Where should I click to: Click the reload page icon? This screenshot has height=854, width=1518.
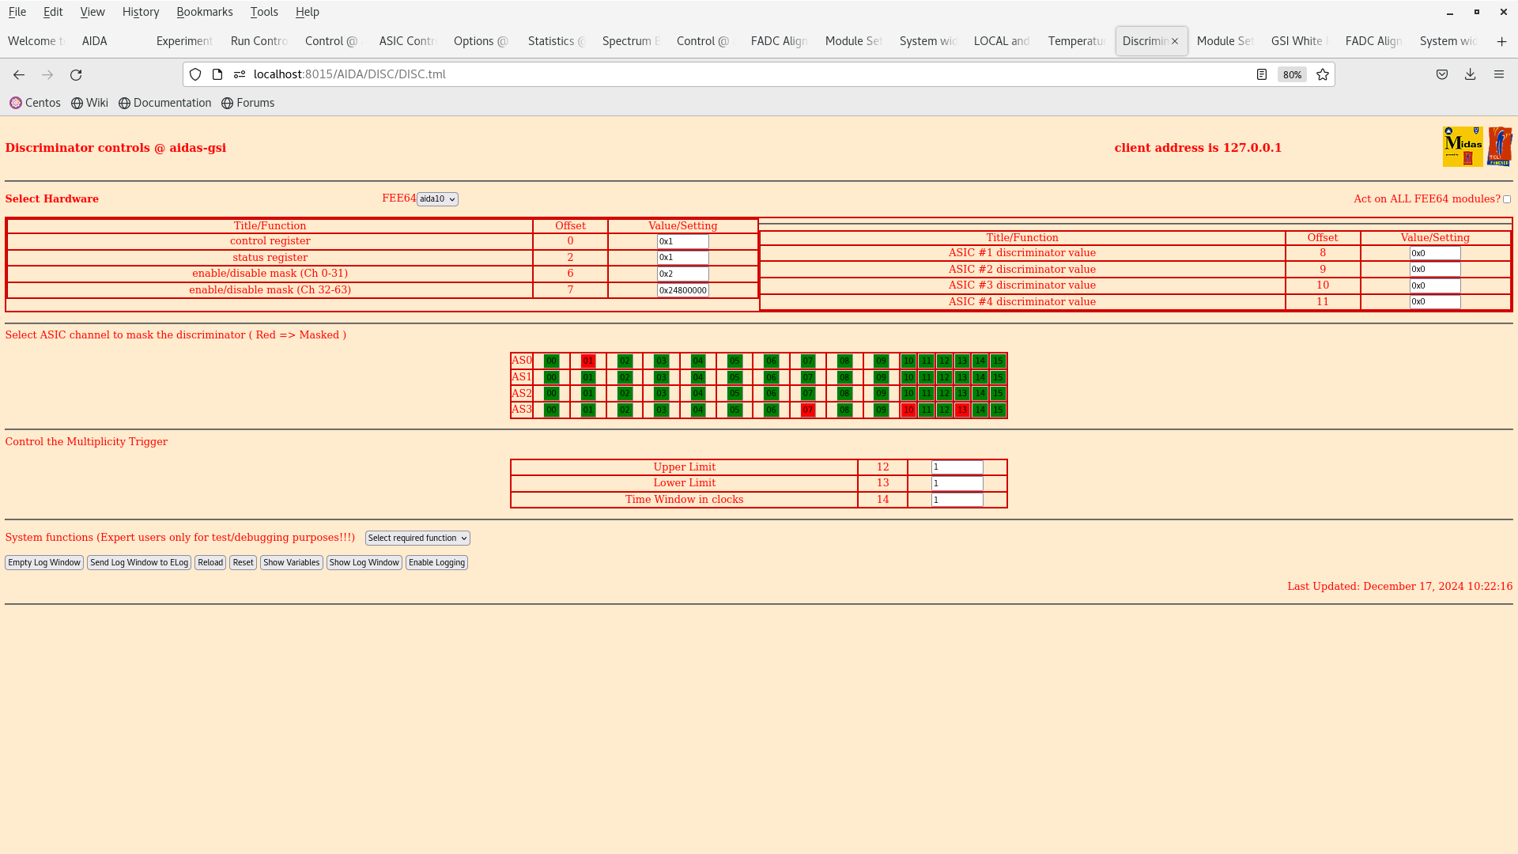[76, 74]
